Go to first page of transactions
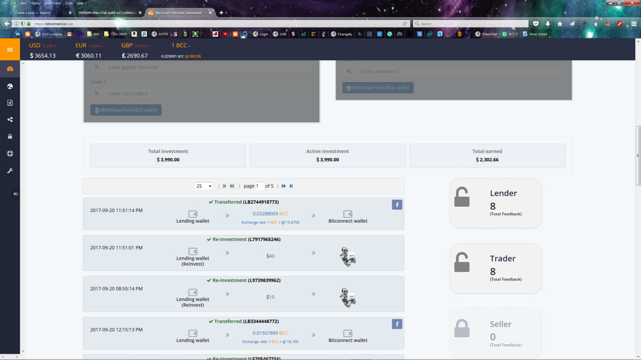 (x=224, y=186)
